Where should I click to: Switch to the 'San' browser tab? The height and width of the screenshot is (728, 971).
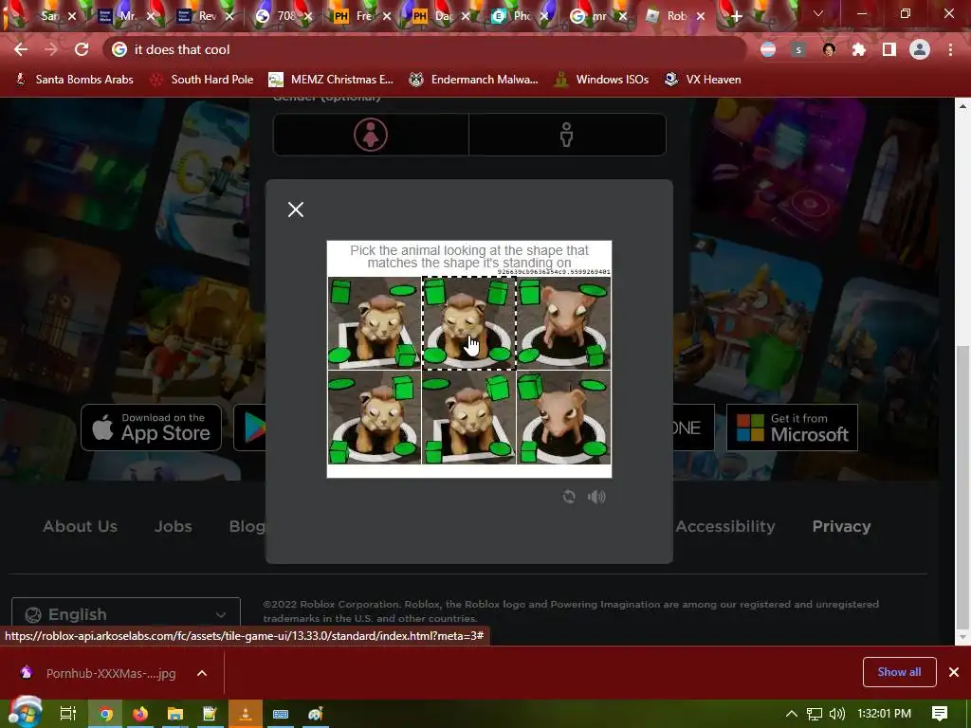coord(44,16)
